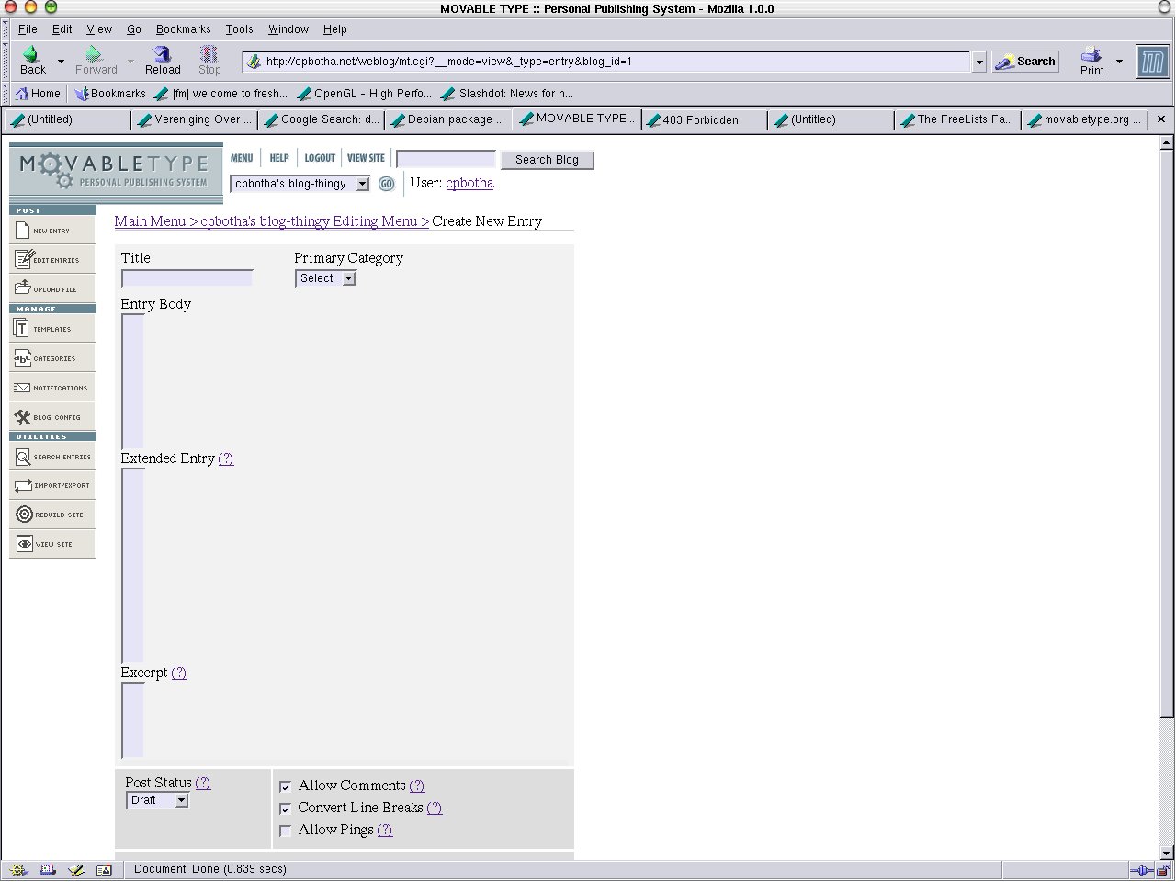Open the Home bookmark in personal toolbar
Image resolution: width=1176 pixels, height=882 pixels.
38,94
